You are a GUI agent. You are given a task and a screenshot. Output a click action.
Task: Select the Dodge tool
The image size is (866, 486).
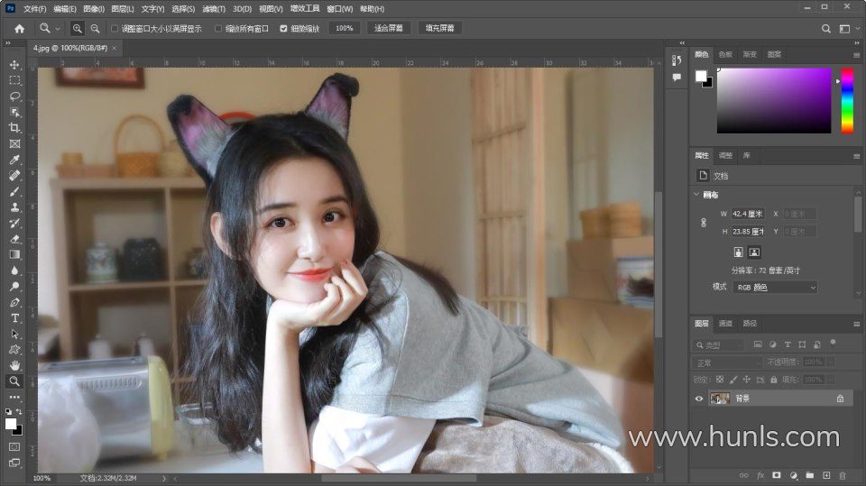[x=15, y=286]
